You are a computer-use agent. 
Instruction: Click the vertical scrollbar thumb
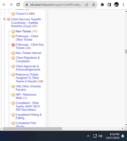126,51
